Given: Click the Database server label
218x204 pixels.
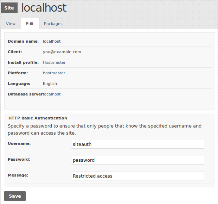Looking at the screenshot, I should (x=26, y=94).
